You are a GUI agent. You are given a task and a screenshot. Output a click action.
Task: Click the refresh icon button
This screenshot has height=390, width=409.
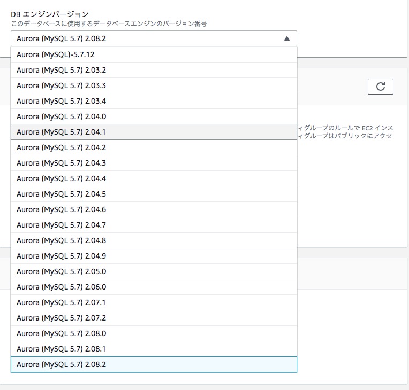click(380, 87)
